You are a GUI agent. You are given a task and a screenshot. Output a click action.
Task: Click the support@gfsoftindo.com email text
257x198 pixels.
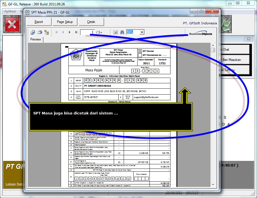tap(146, 97)
